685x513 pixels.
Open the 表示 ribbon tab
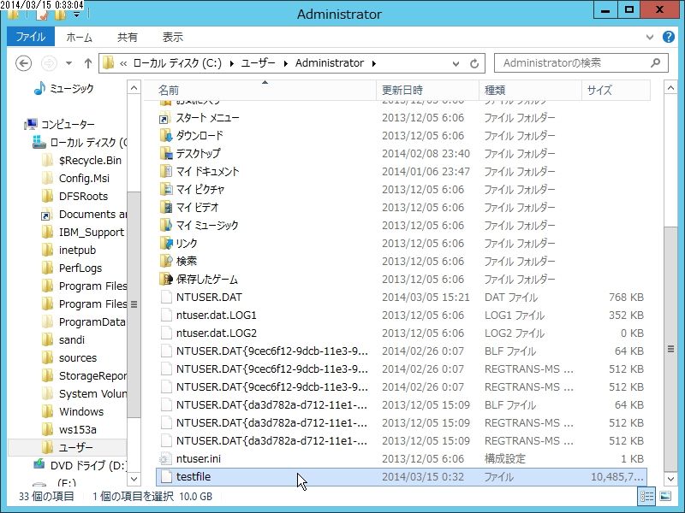[x=173, y=38]
